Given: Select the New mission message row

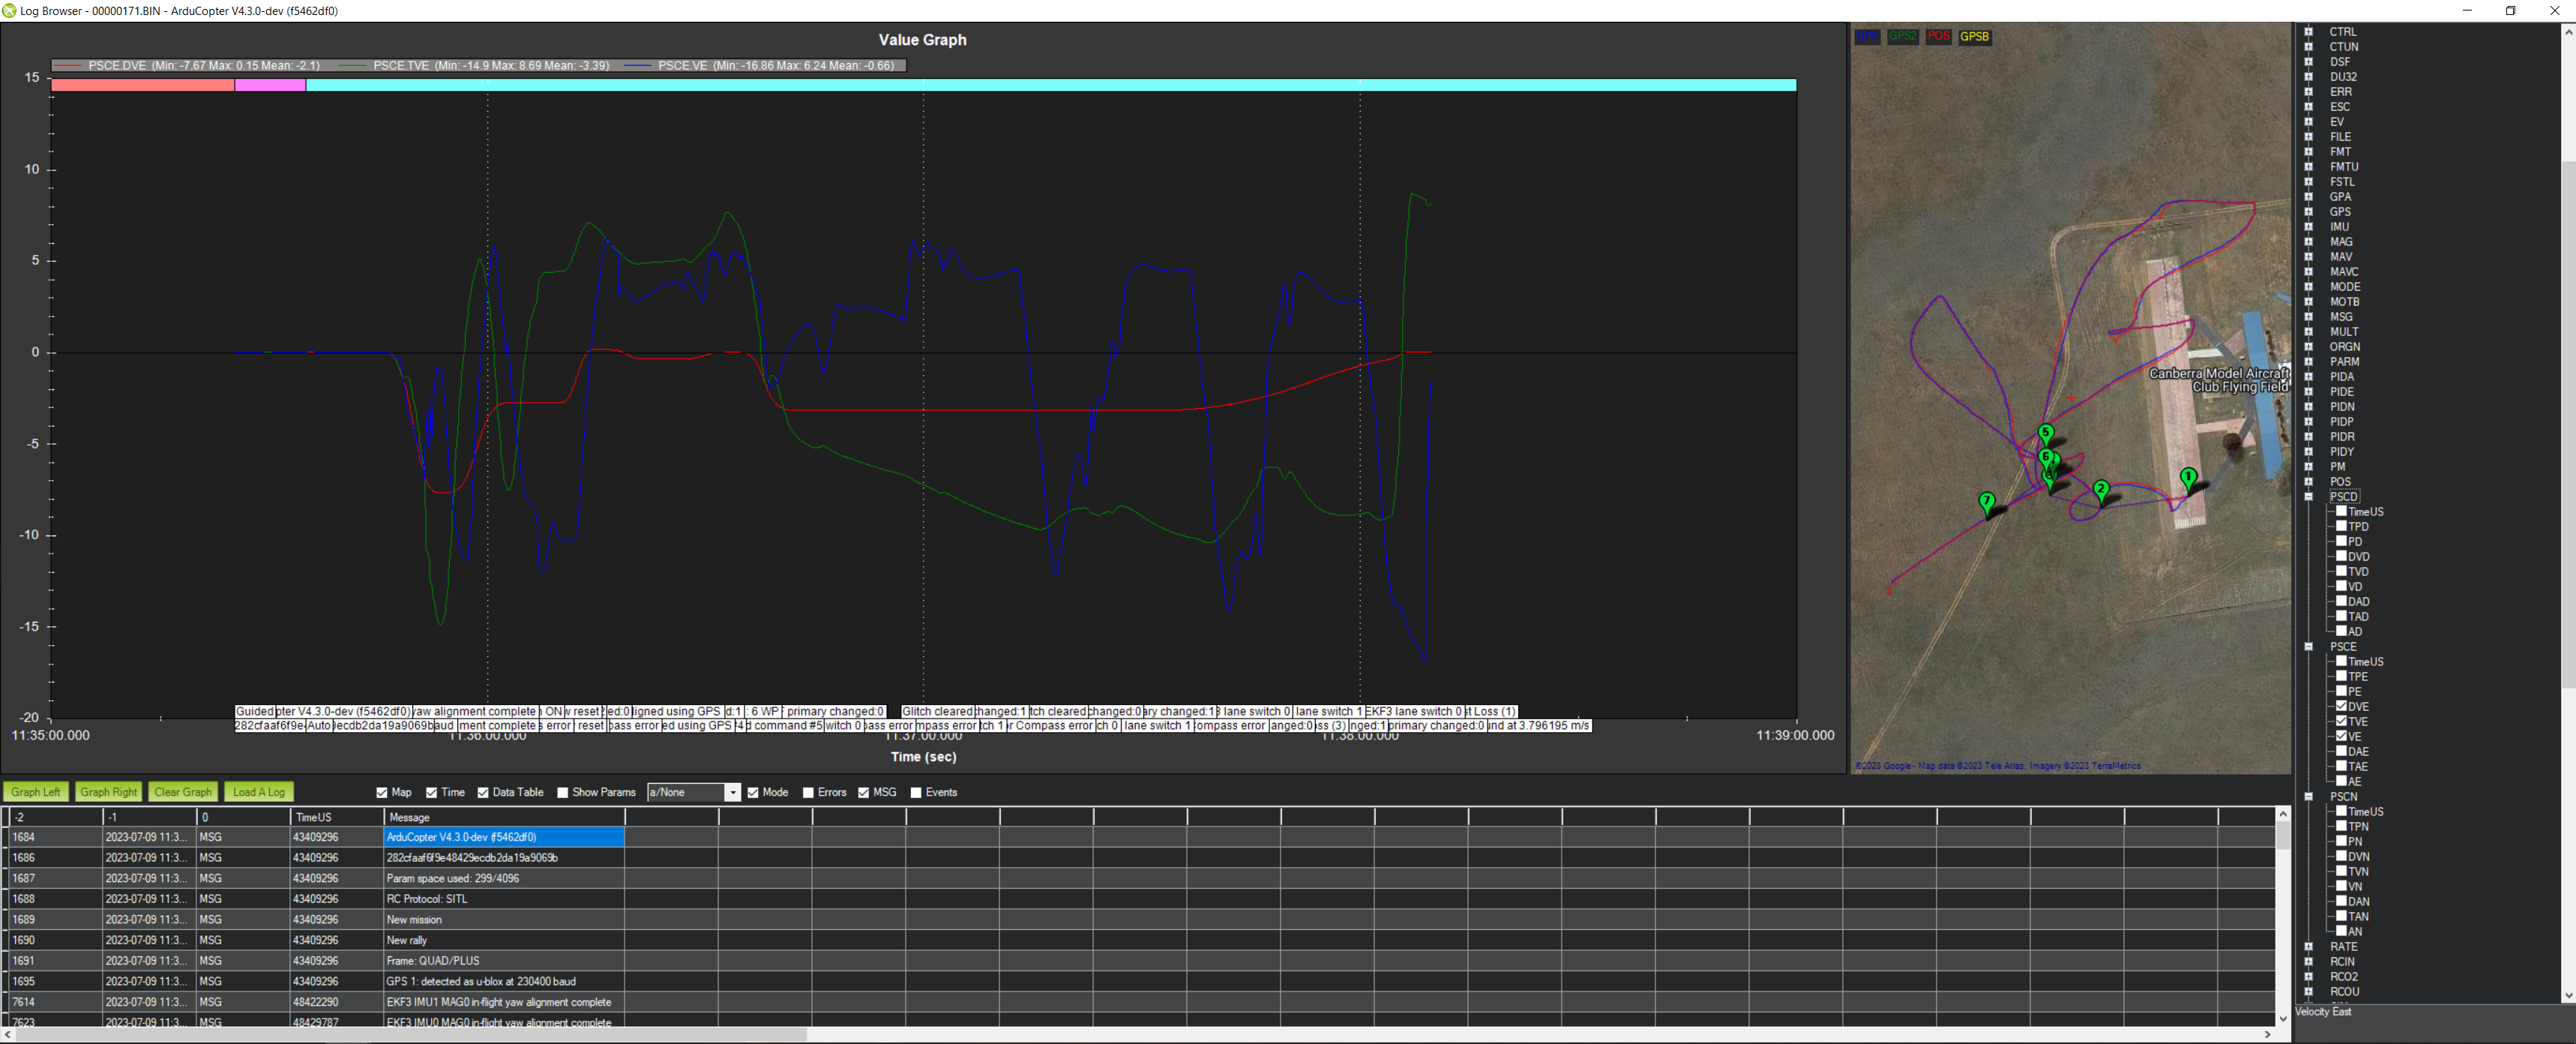Looking at the screenshot, I should tap(413, 919).
